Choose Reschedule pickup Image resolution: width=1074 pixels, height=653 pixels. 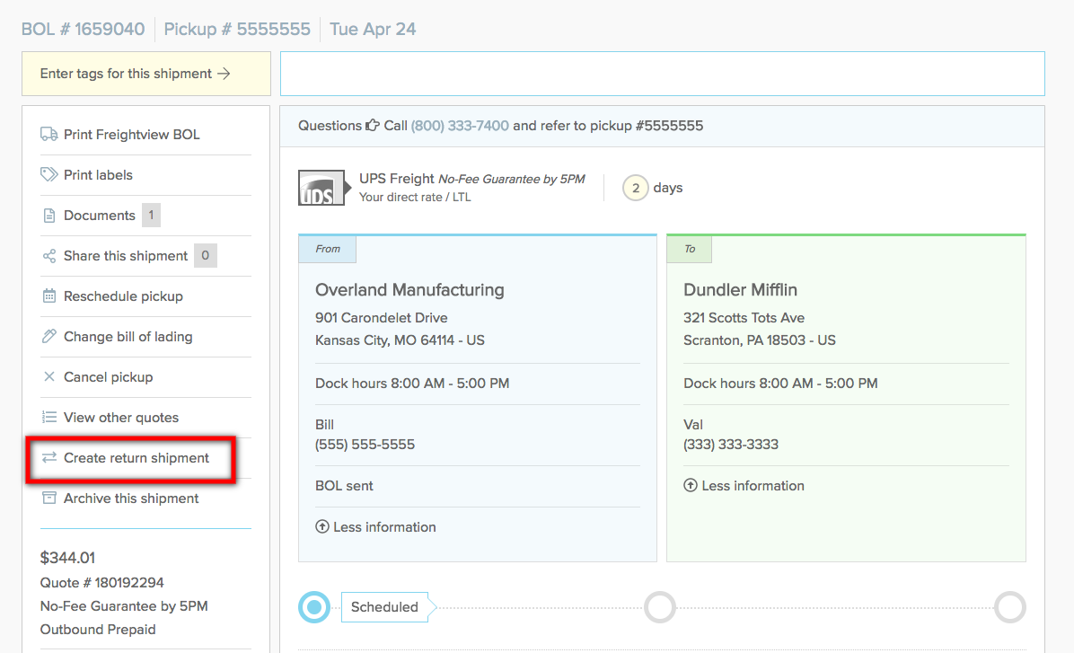pyautogui.click(x=123, y=296)
